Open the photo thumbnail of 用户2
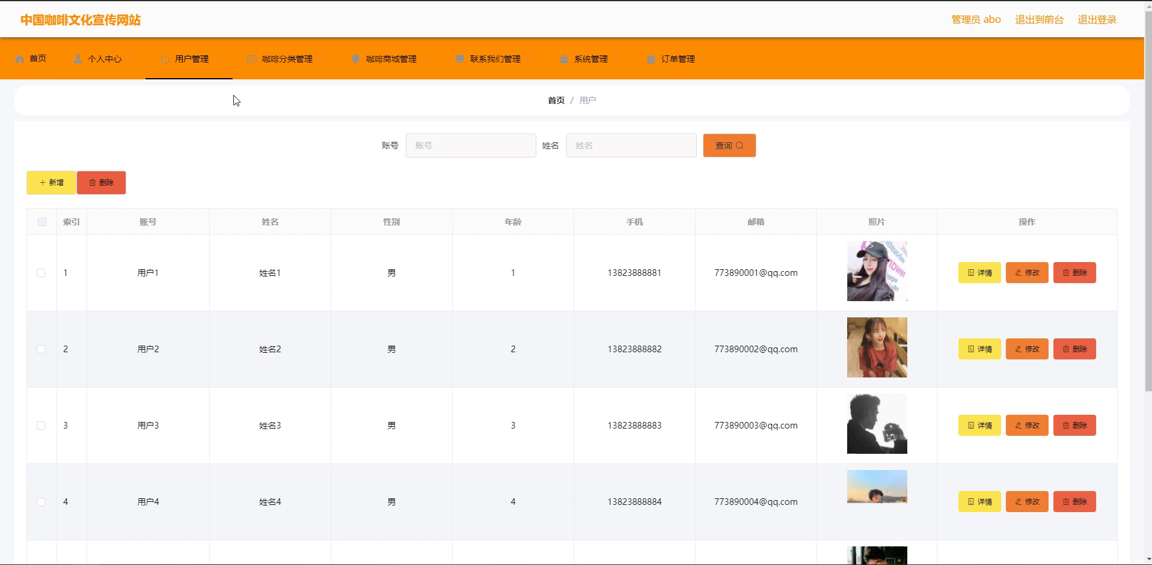This screenshot has height=565, width=1152. click(877, 347)
